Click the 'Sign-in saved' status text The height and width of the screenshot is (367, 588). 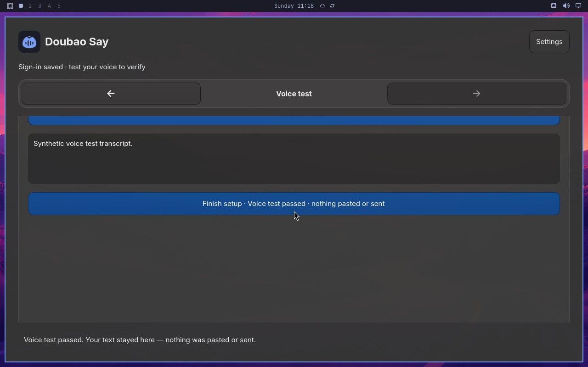82,67
